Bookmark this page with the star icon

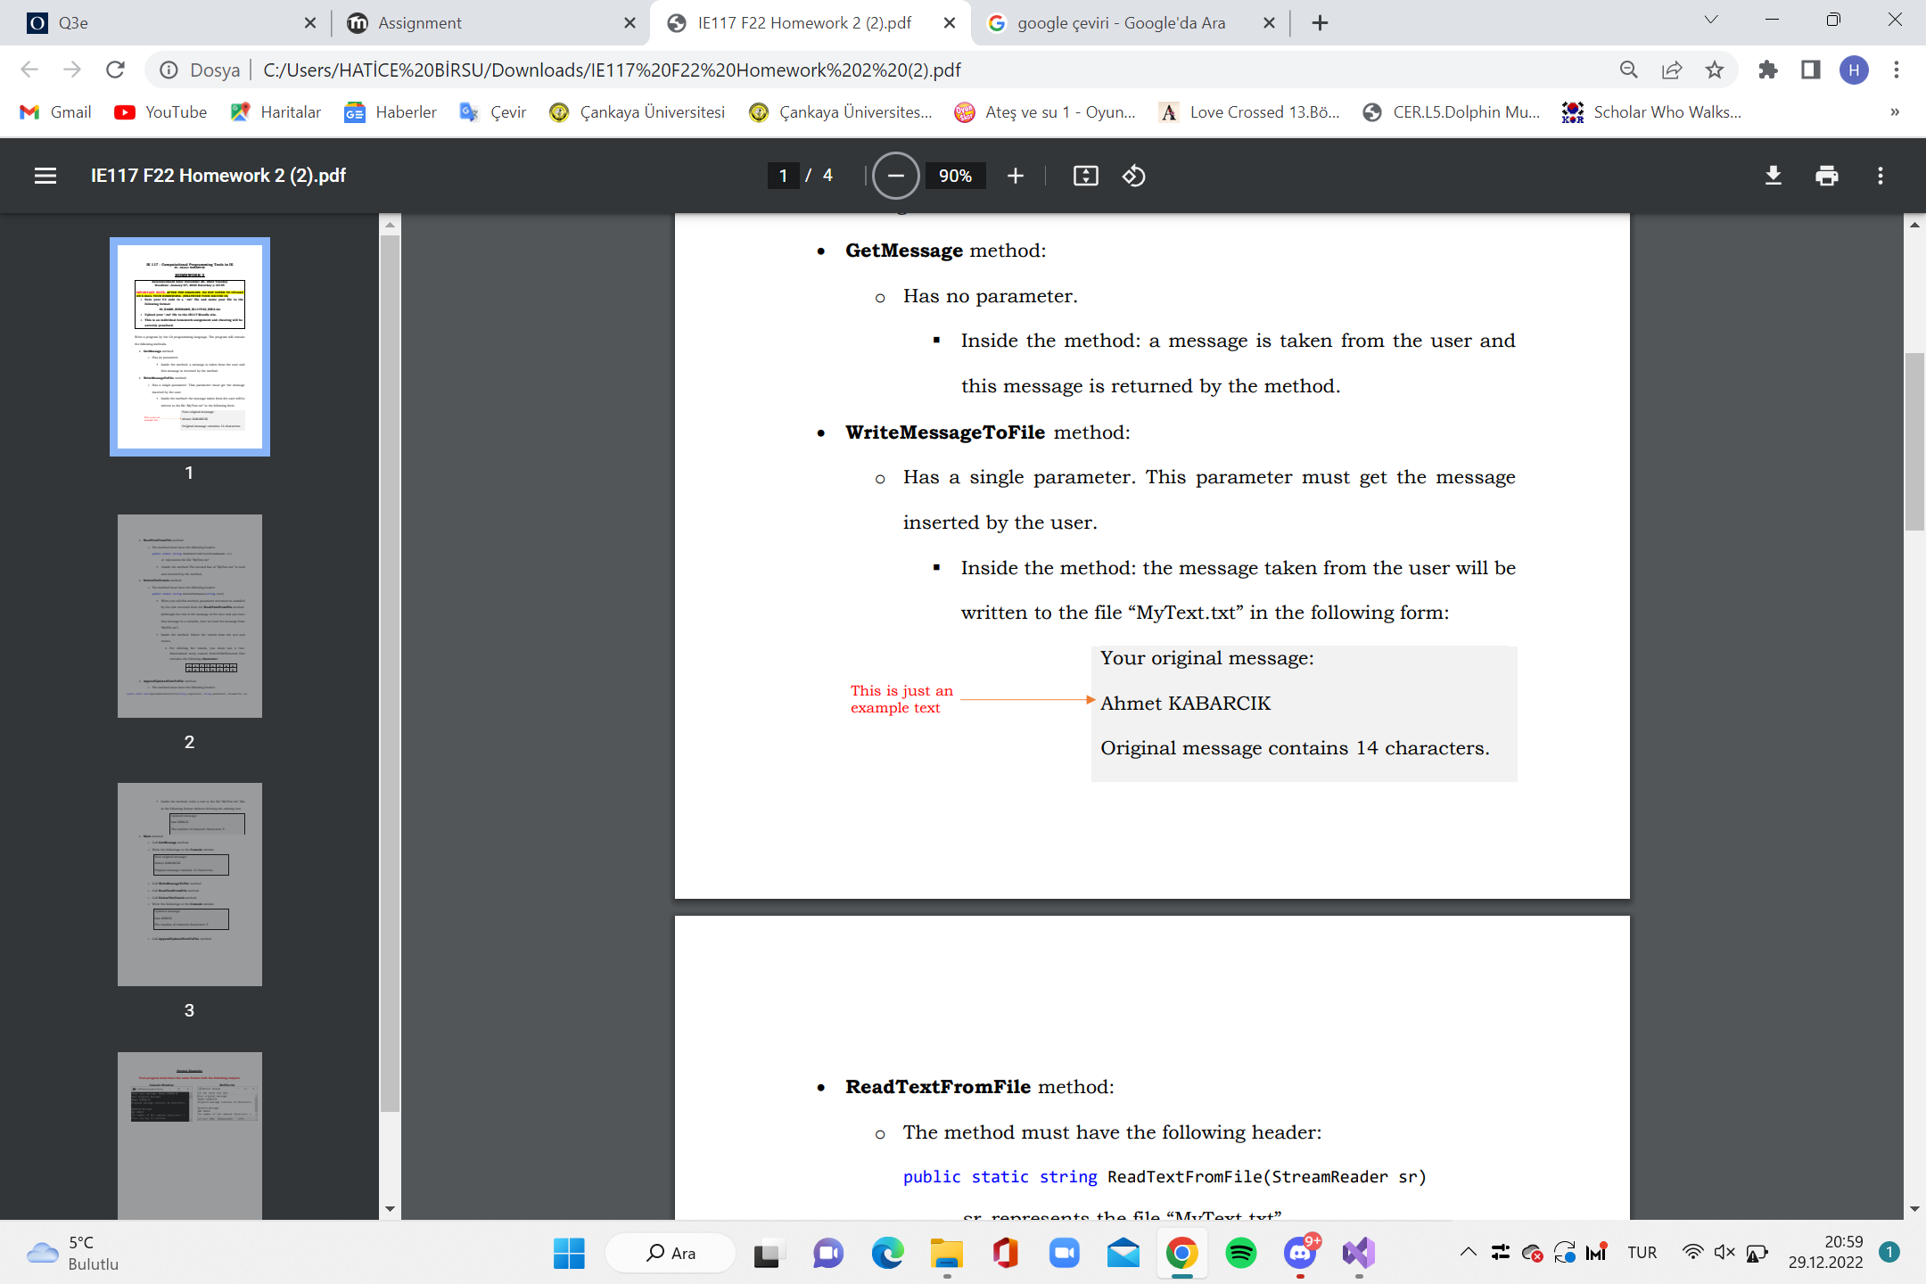point(1714,70)
